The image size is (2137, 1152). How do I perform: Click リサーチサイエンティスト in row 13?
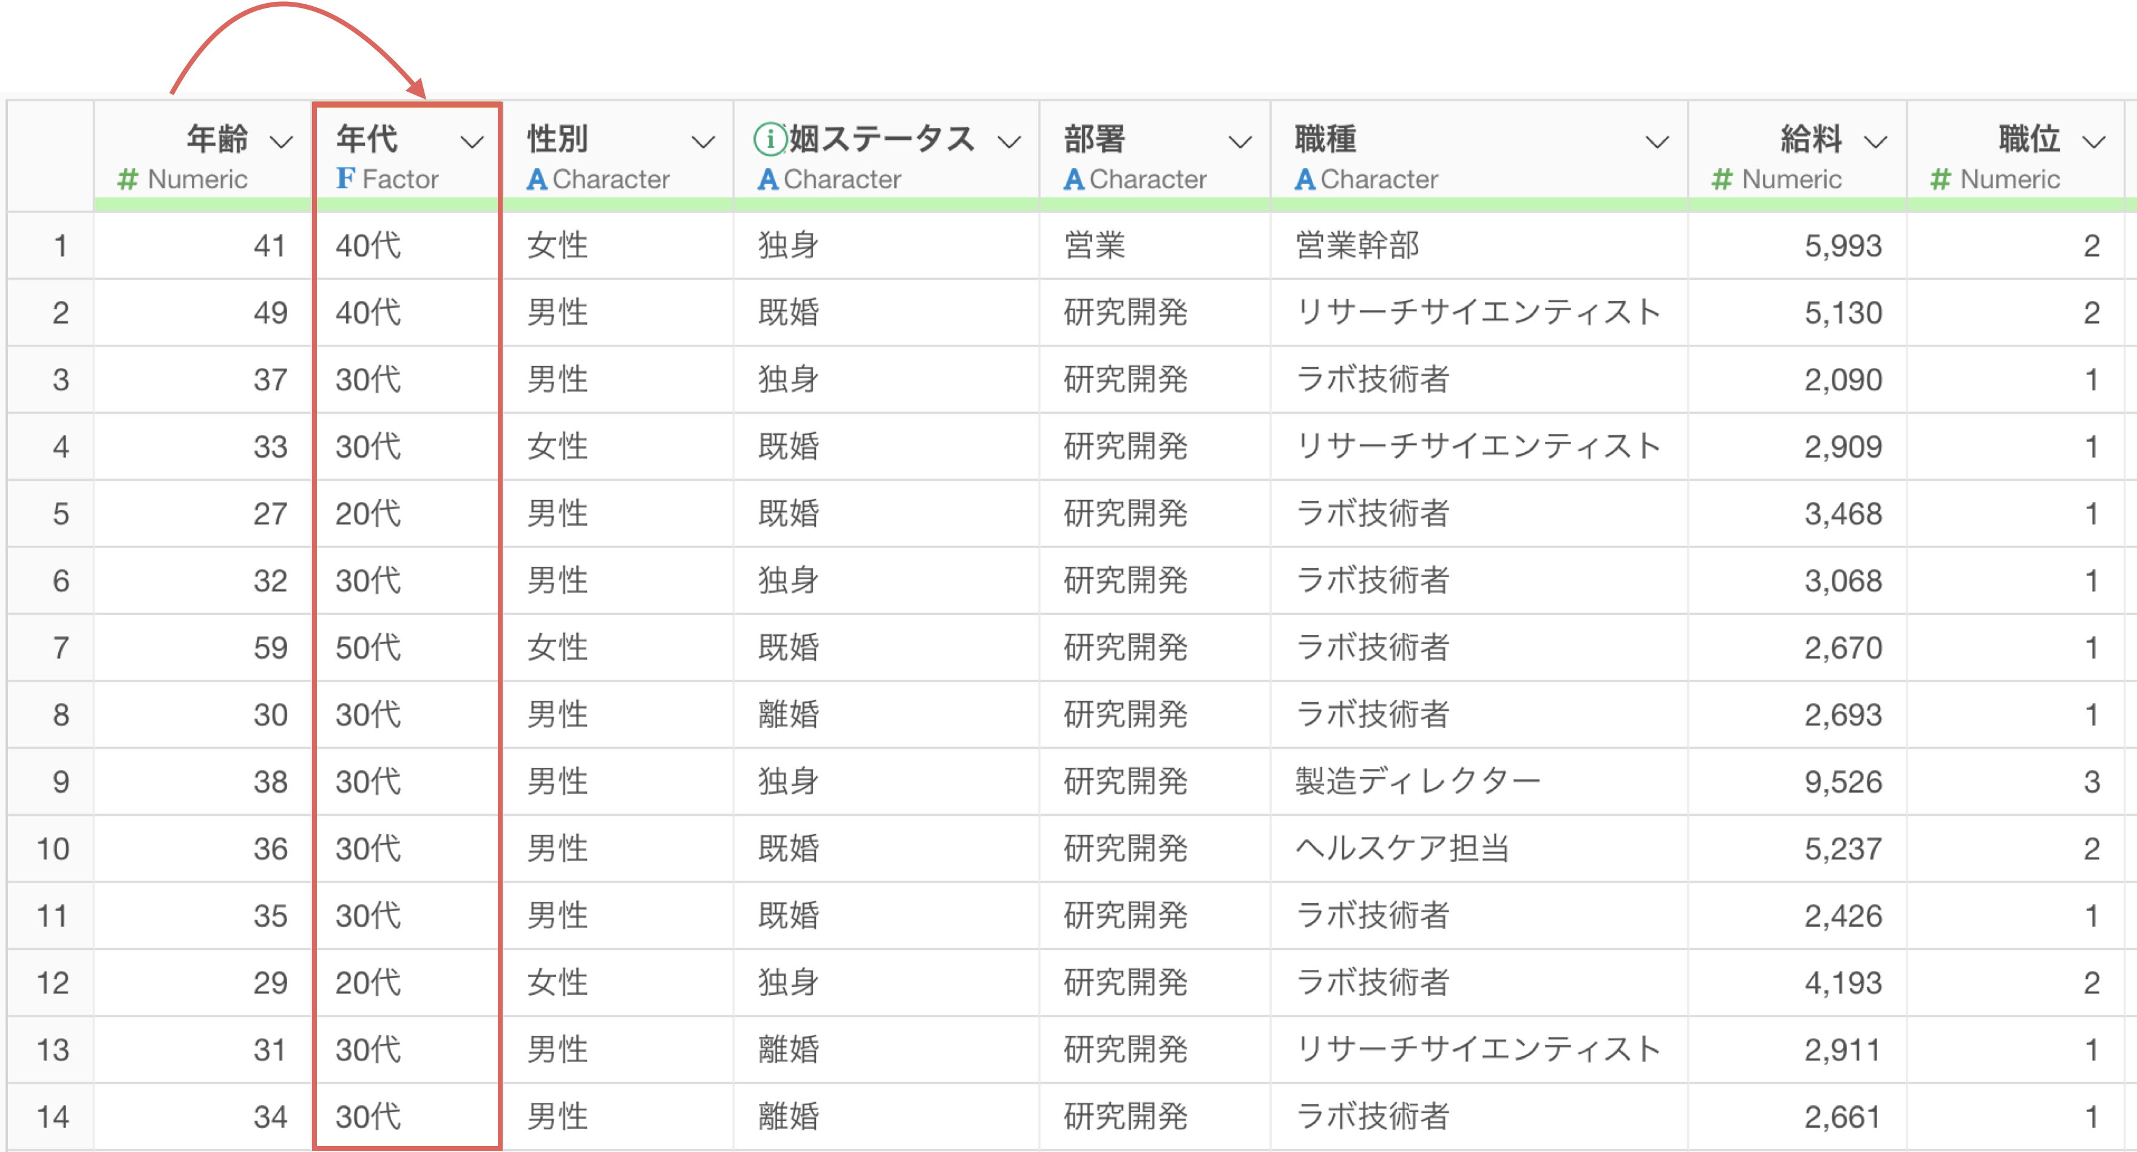pos(1478,1050)
